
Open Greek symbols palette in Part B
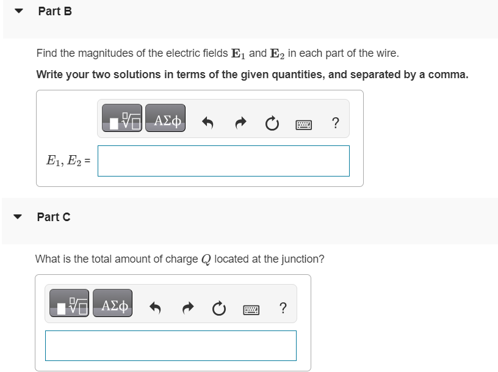(x=165, y=118)
